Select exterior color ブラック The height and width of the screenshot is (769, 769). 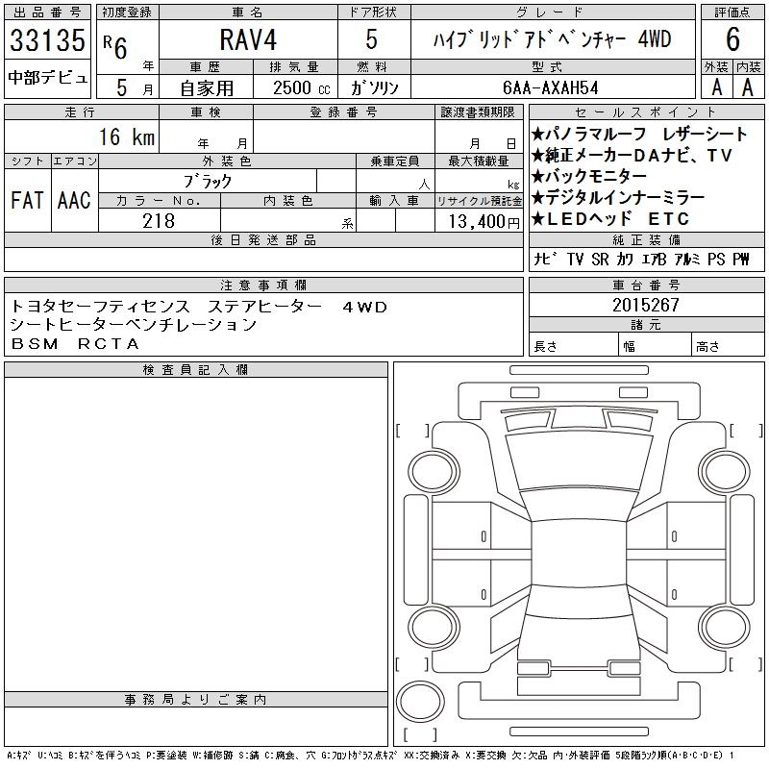208,182
